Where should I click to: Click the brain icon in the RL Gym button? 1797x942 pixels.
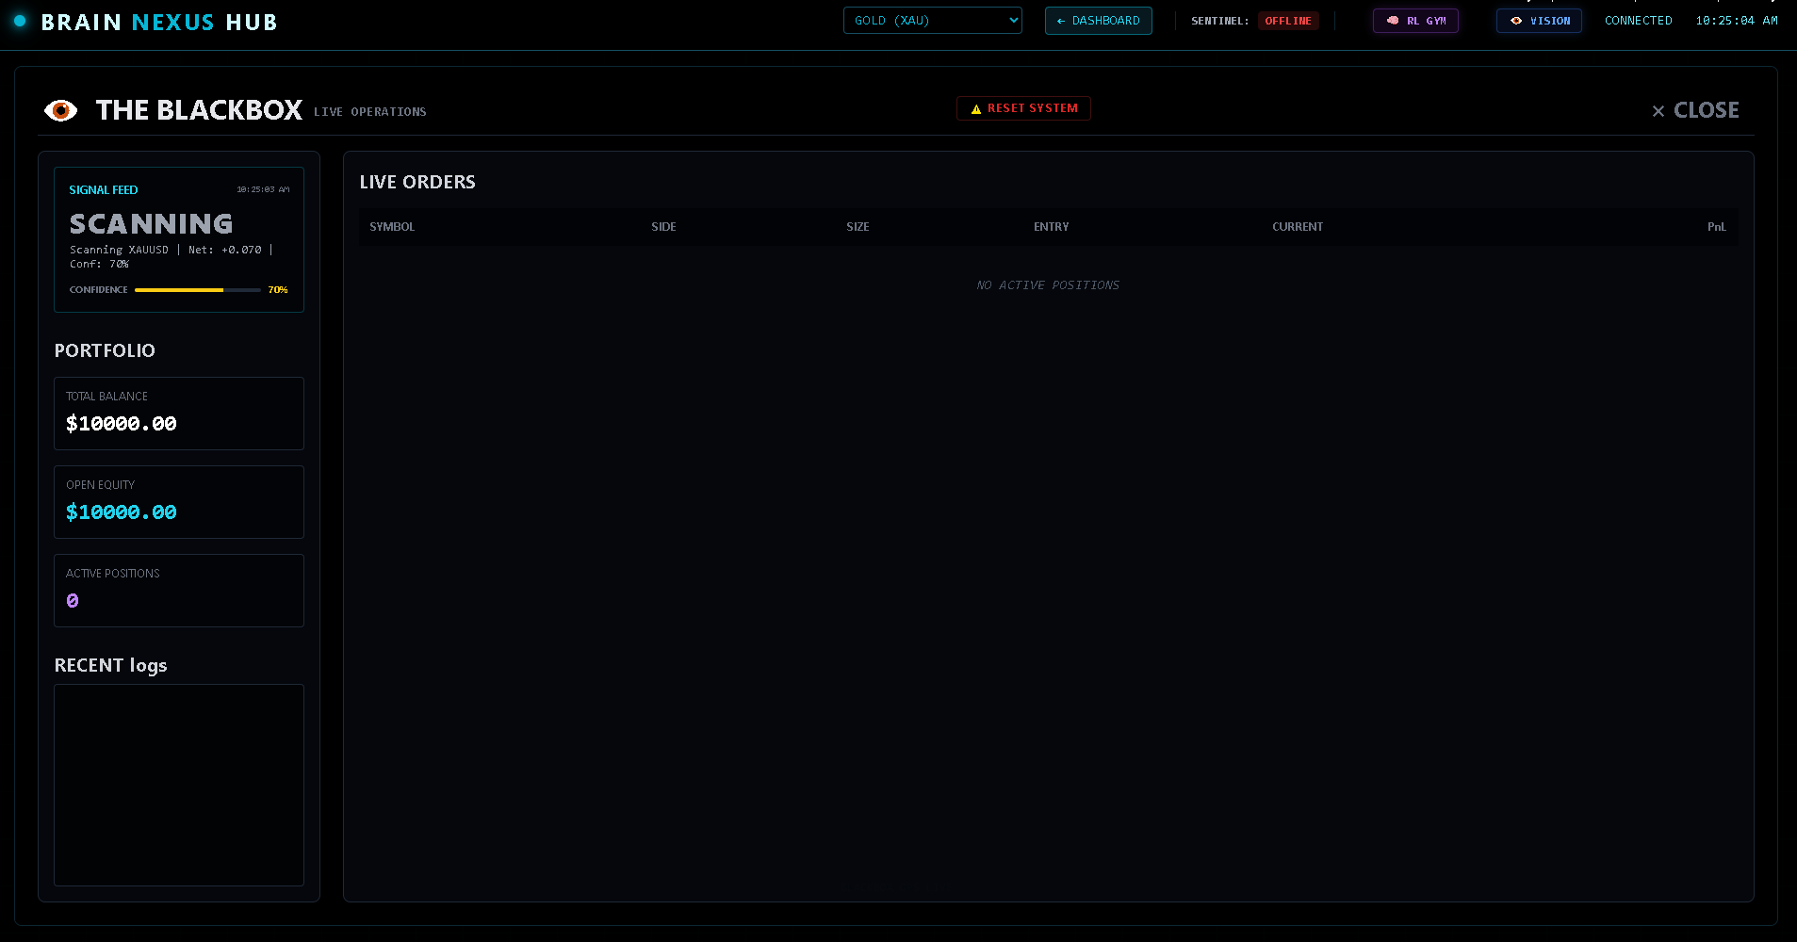[1393, 21]
